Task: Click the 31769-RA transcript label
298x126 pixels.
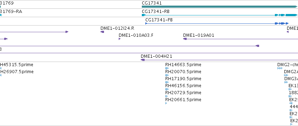Action: point(11,12)
